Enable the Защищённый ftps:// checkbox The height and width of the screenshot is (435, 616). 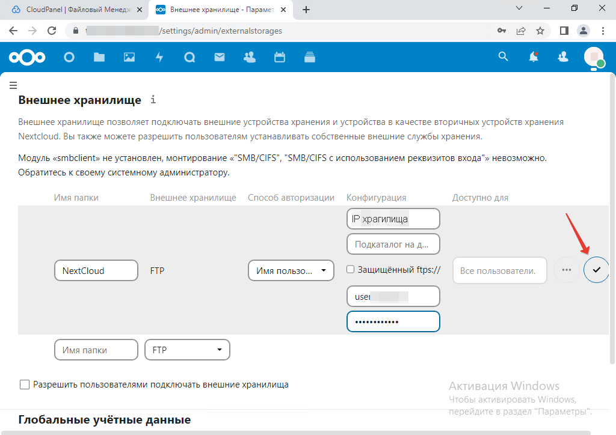click(x=351, y=270)
